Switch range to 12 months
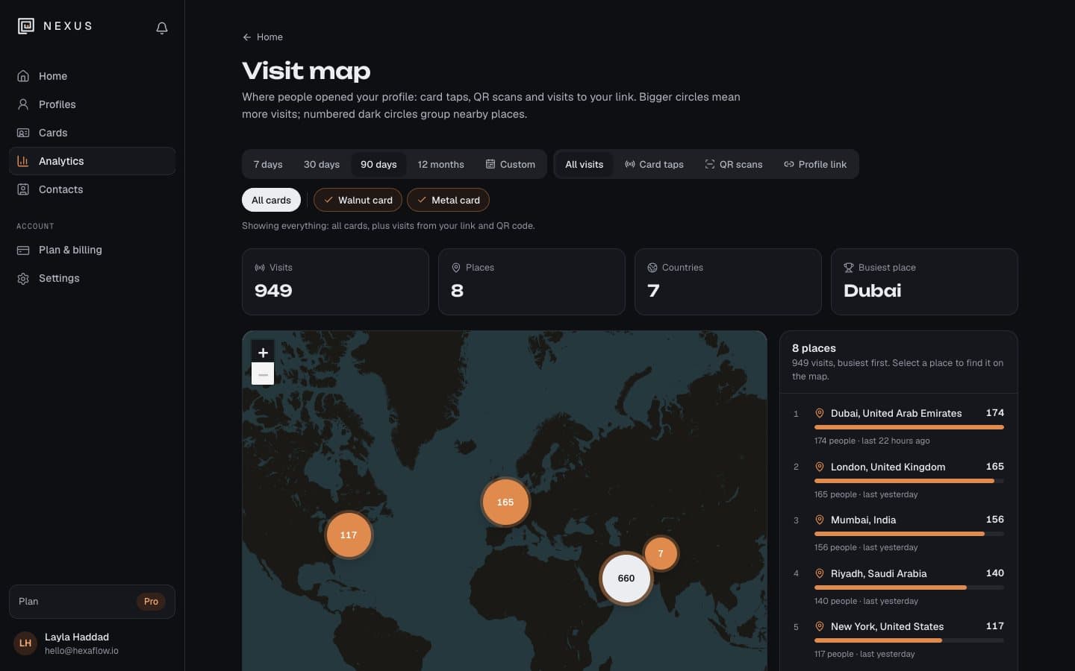This screenshot has width=1075, height=671. point(440,164)
